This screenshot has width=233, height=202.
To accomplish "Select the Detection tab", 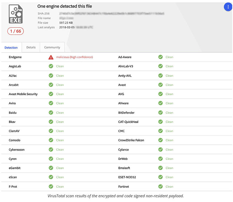I will pyautogui.click(x=11, y=47).
